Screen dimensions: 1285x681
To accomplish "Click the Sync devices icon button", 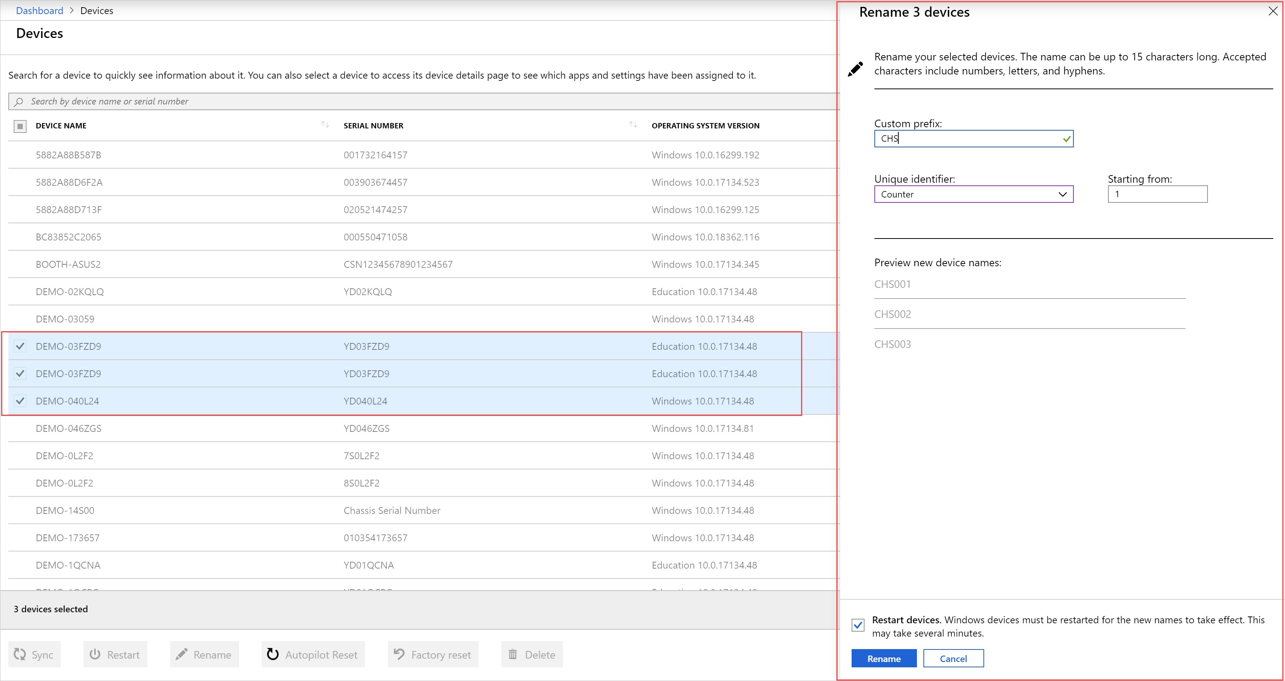I will tap(20, 654).
